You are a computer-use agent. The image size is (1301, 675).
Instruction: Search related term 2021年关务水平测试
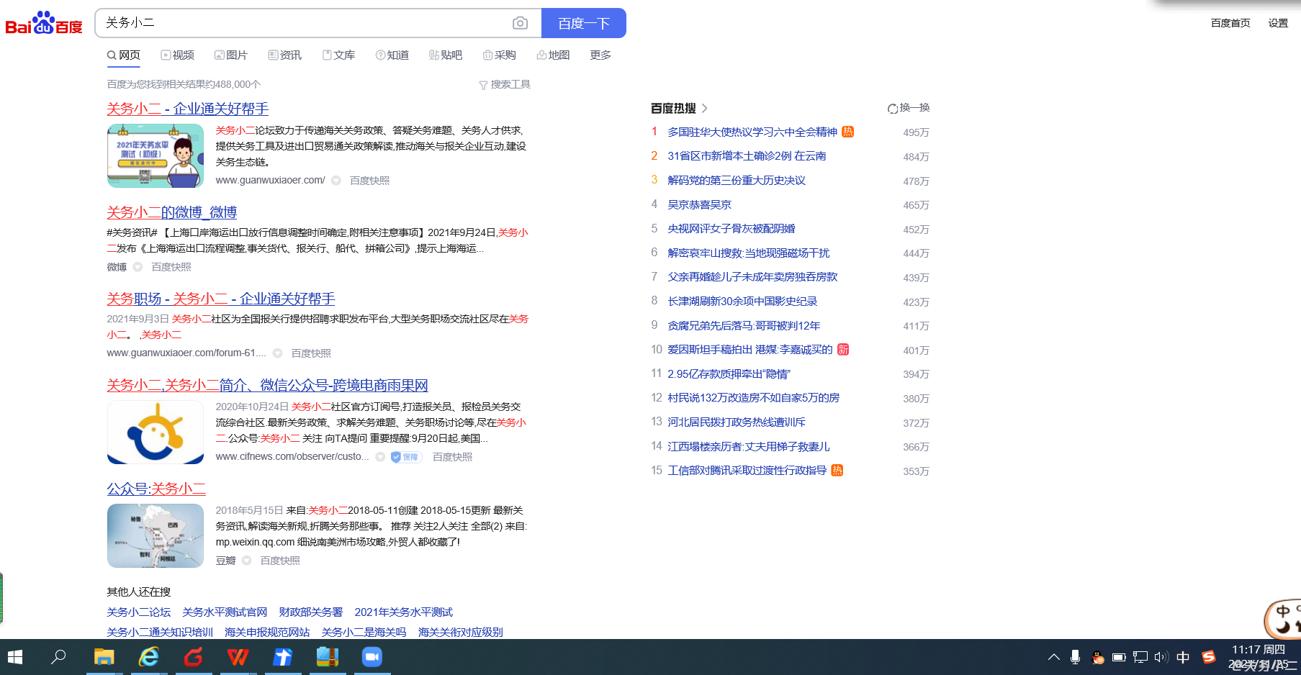(x=404, y=612)
